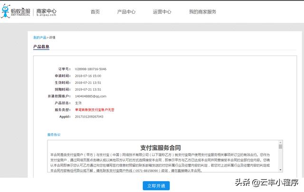Viewport: 304px width, 192px height.
Task: Click the agreement scrollbar down arrow
Action: click(x=280, y=170)
